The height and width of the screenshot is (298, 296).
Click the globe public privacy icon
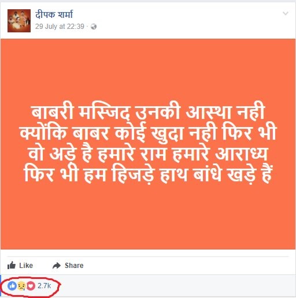coord(94,27)
